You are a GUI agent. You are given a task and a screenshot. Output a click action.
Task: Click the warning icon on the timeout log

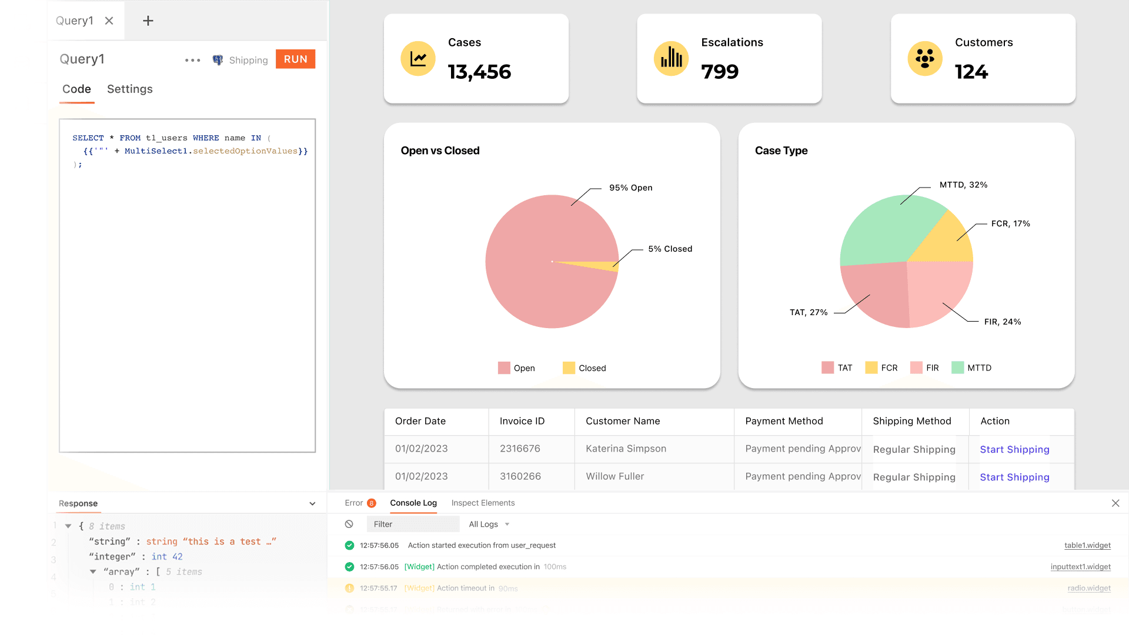click(x=349, y=588)
